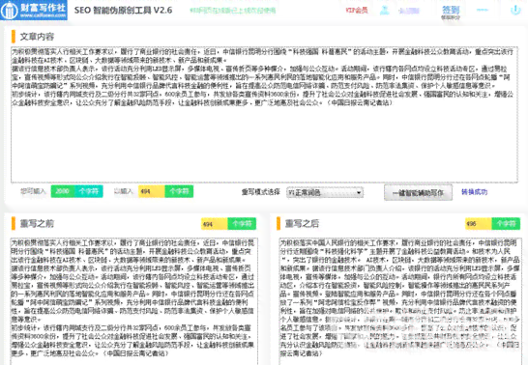Click the 重写之后 section heading

tap(302, 223)
